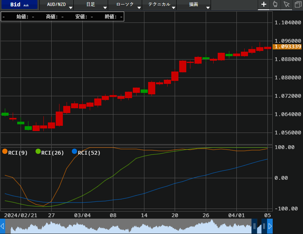Viewport: 303px width, 234px height.
Task: Open the ローソク chart type dropdown
Action: coord(125,4)
